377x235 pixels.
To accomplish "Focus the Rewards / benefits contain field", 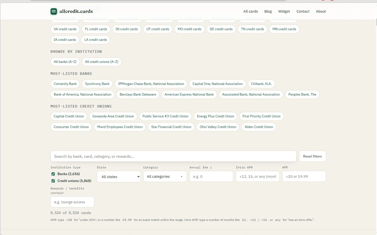I will [x=72, y=202].
